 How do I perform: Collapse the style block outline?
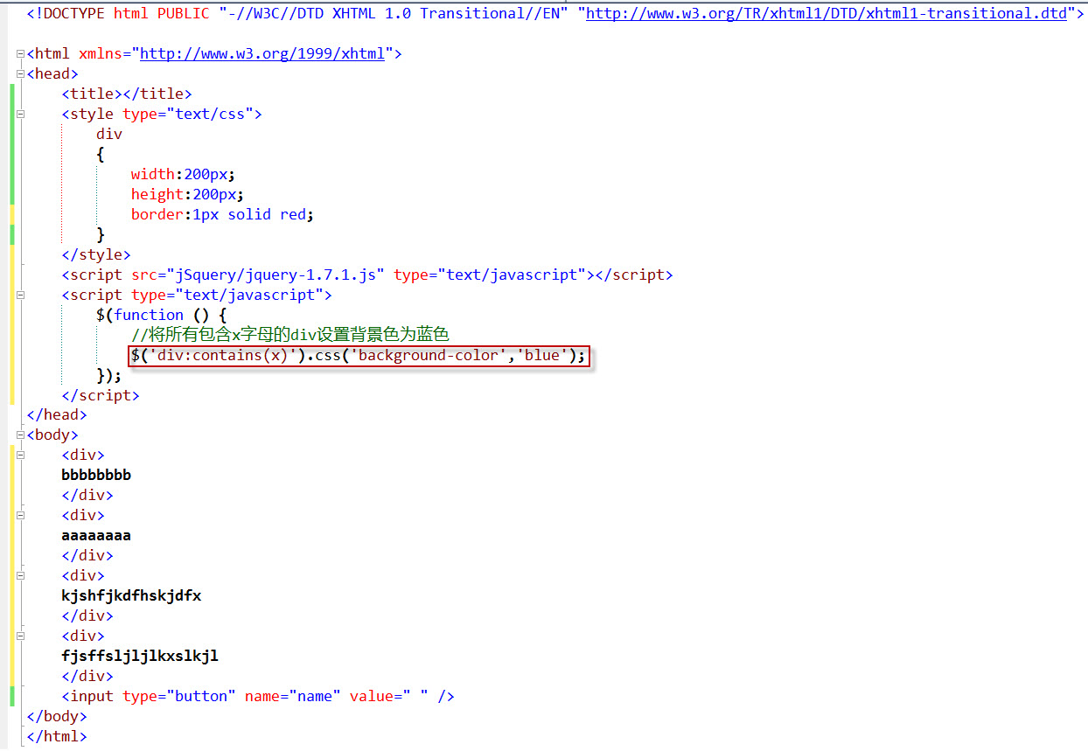pos(20,115)
